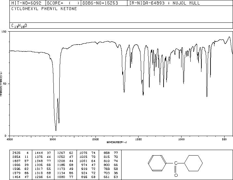Select the 1317 peak table entry
The image size is (233, 180).
pyautogui.click(x=39, y=169)
